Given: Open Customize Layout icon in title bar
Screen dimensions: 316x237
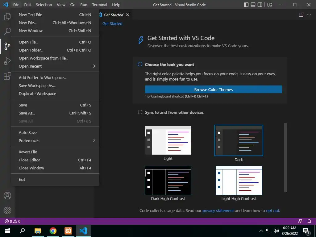Looking at the screenshot, I should (269, 5).
